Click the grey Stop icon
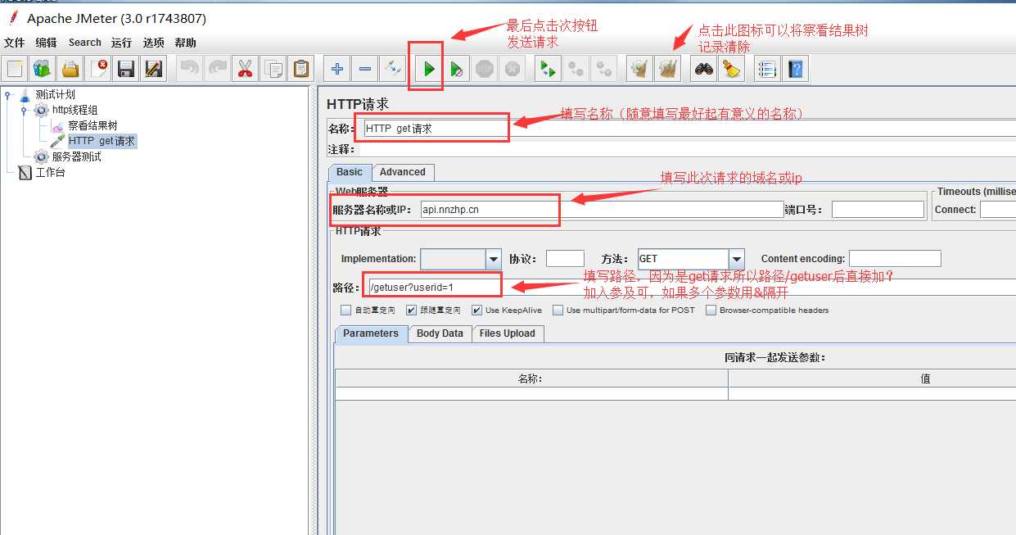The image size is (1016, 535). [x=485, y=69]
